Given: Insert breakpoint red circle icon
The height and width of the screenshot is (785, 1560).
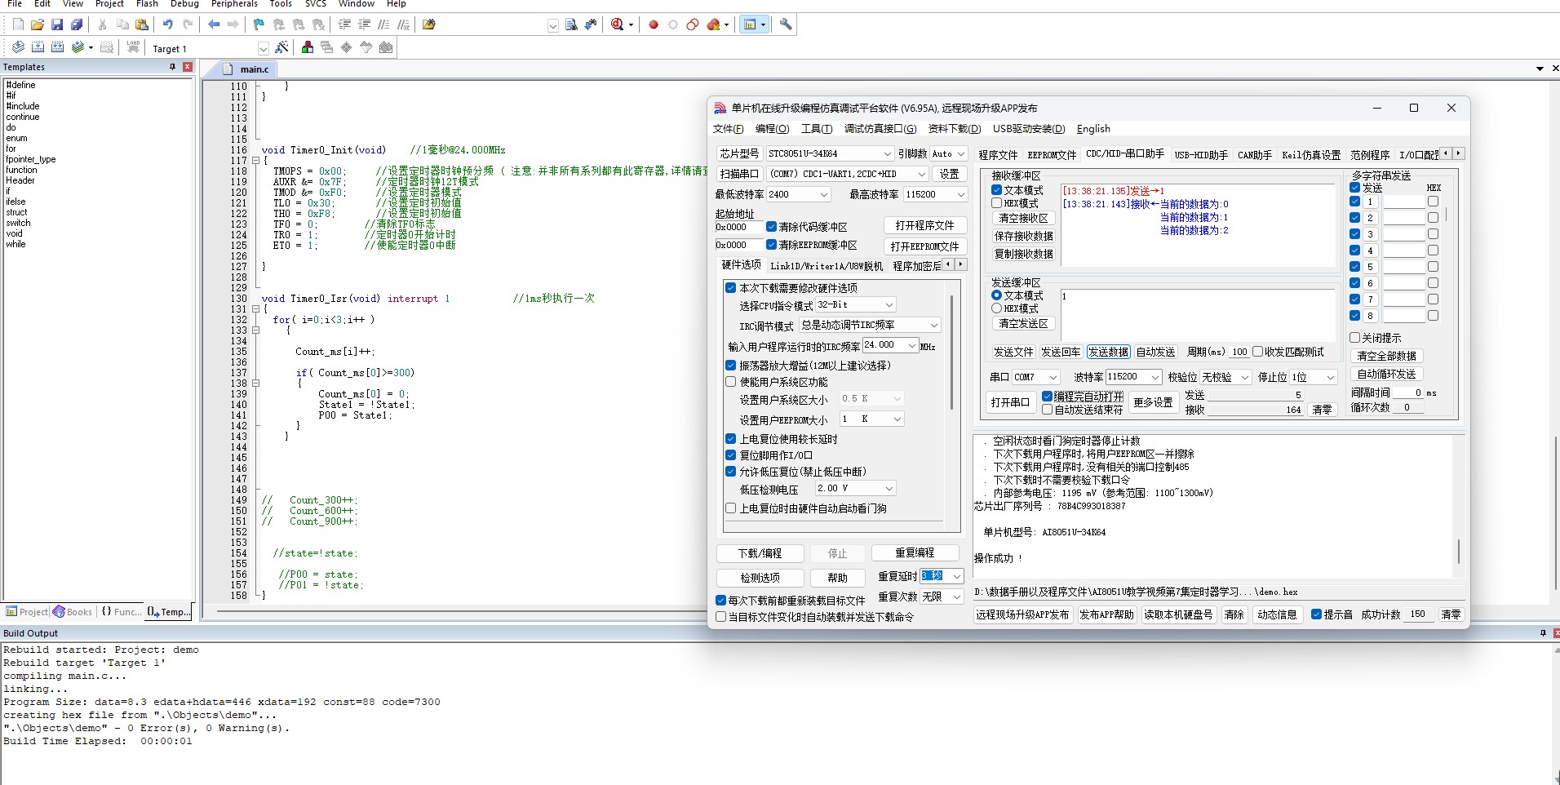Looking at the screenshot, I should (654, 24).
